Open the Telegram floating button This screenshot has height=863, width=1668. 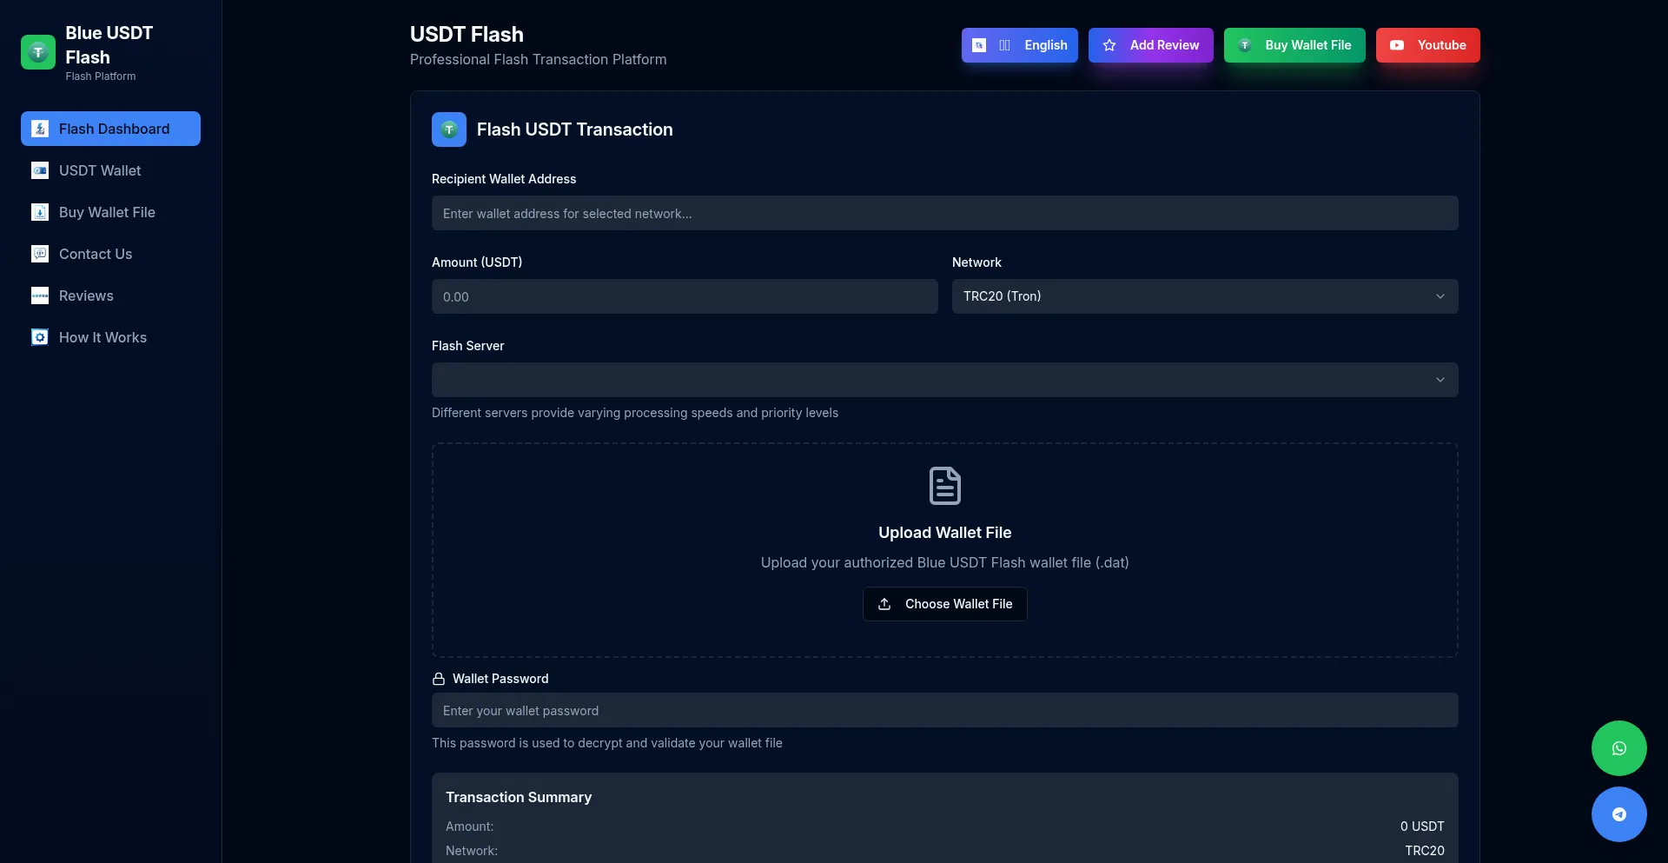pos(1619,814)
